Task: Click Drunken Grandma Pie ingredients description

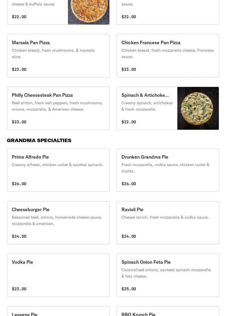Action: 165,168
